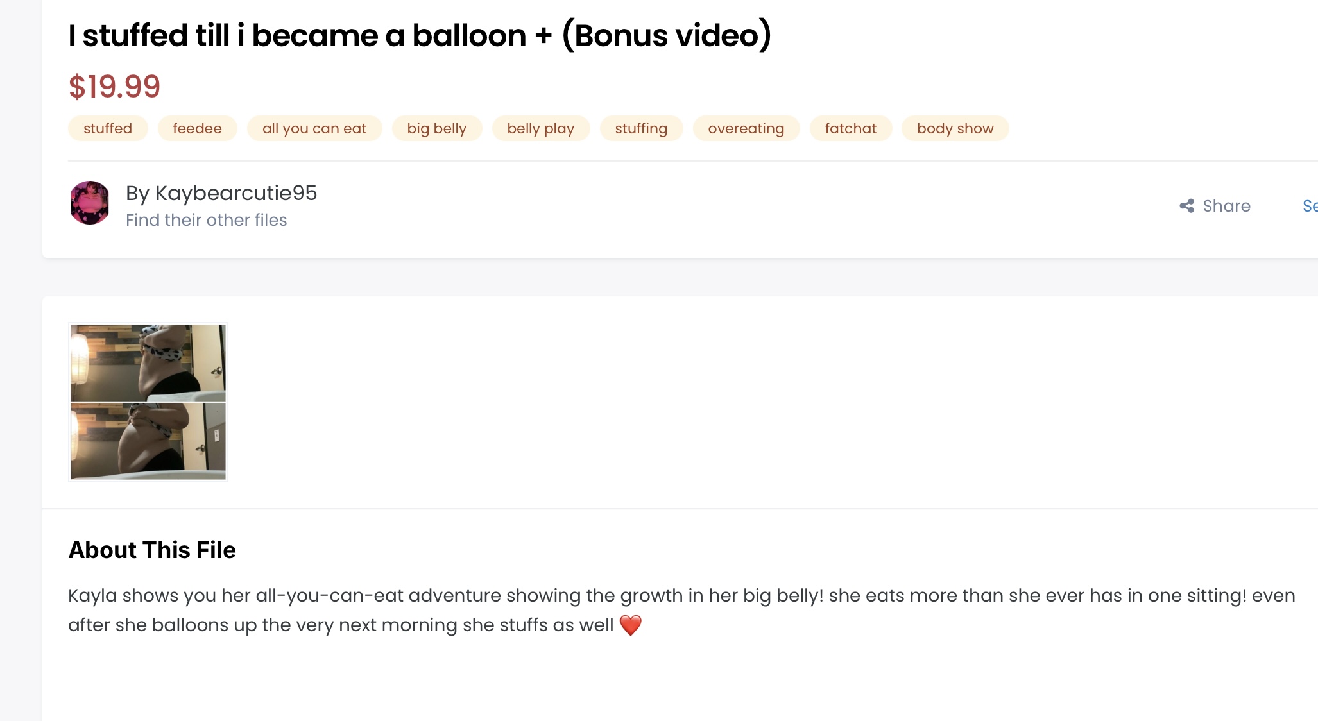Open the "feedee" tag
1318x721 pixels.
pyautogui.click(x=197, y=128)
